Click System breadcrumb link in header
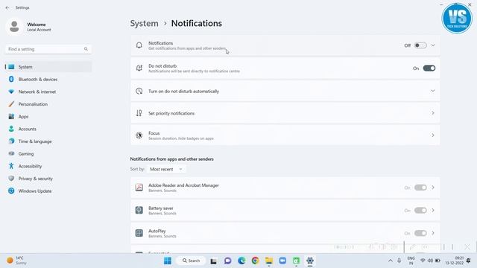 144,23
